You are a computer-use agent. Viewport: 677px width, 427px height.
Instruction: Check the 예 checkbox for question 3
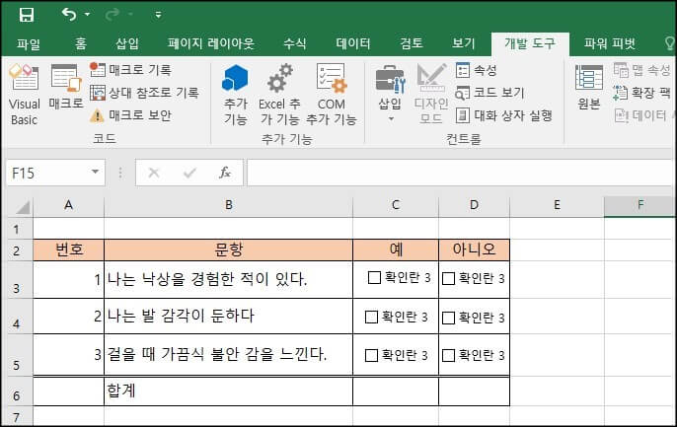click(x=371, y=355)
